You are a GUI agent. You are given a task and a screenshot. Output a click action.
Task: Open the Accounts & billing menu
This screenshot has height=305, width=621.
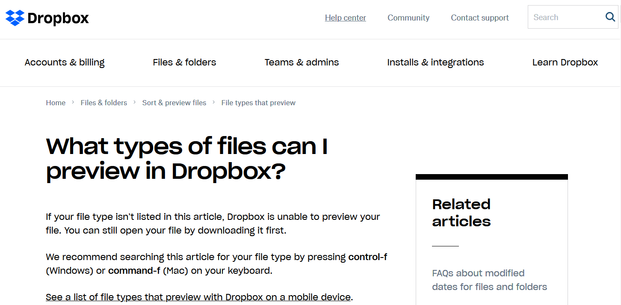[x=65, y=62]
